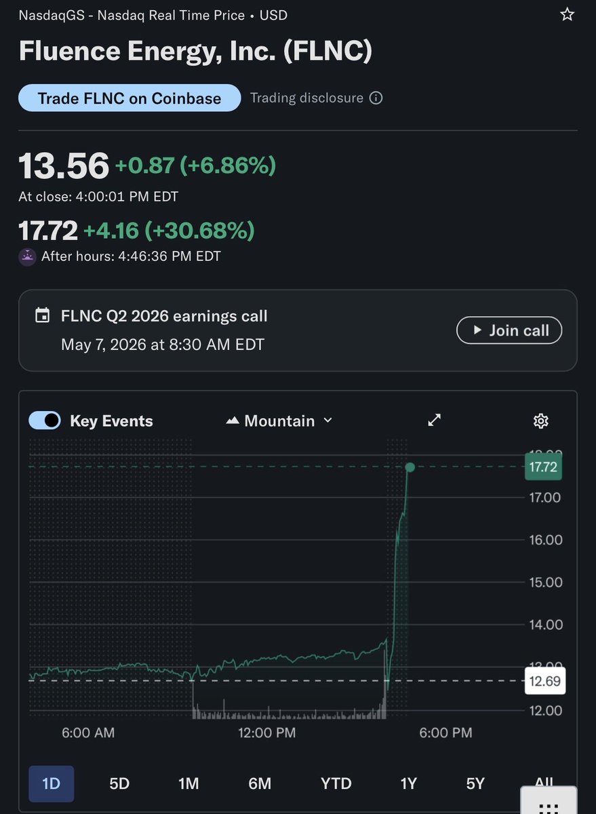Click the 14.00 price axis label

[545, 625]
